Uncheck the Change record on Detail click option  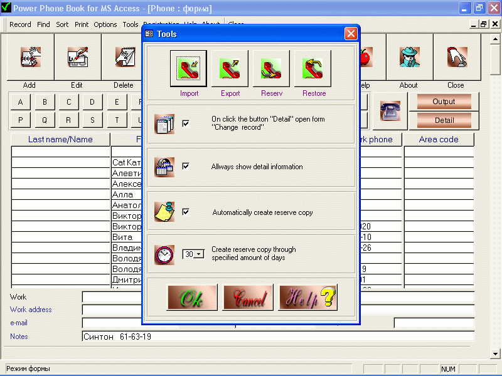[184, 123]
